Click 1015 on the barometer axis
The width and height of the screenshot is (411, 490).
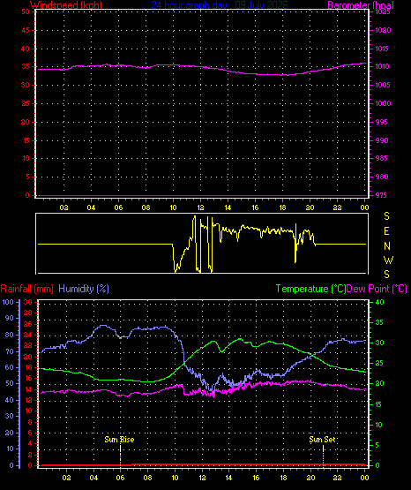(382, 49)
